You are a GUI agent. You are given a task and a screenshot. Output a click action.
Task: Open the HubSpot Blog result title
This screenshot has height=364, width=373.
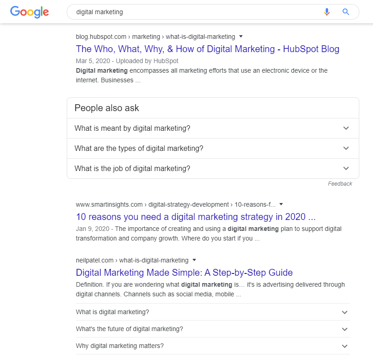coord(208,49)
